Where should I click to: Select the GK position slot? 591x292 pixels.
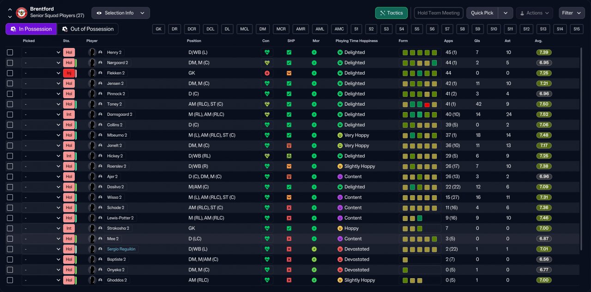(x=158, y=29)
